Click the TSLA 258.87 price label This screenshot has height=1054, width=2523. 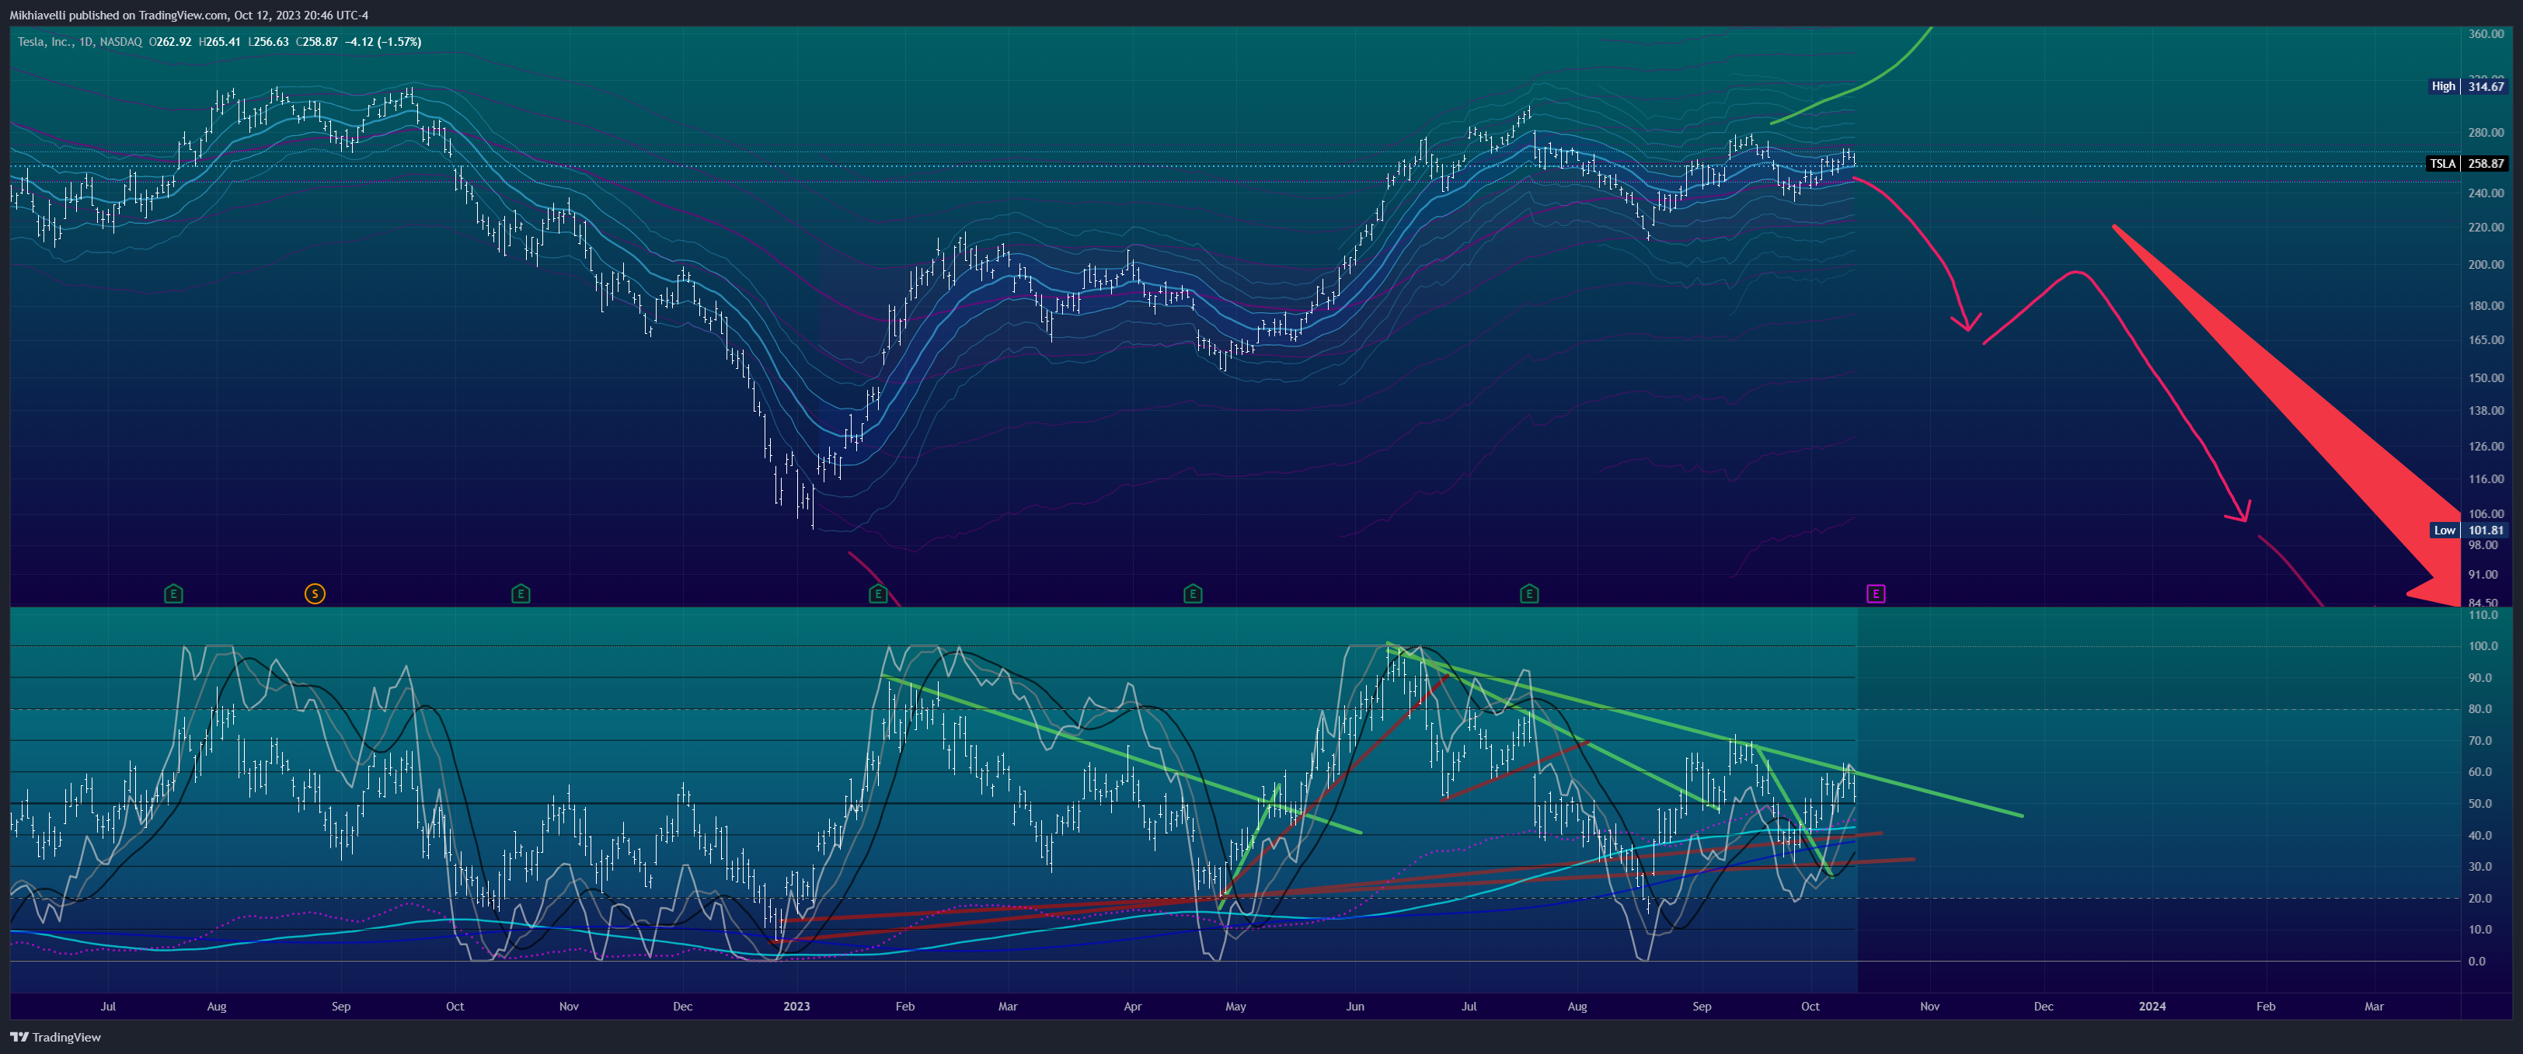pos(2467,163)
